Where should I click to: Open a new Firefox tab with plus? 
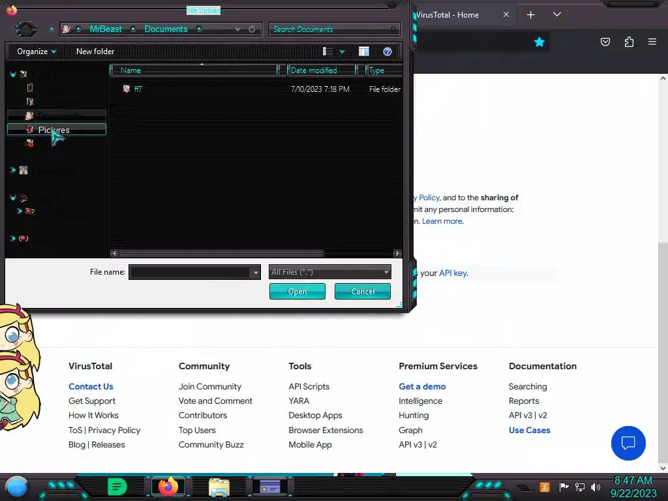point(530,15)
